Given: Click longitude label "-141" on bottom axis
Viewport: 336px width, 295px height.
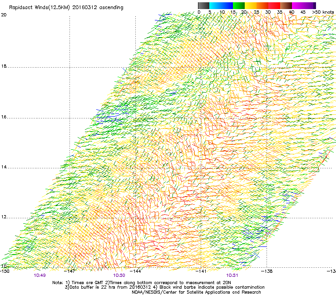Looking at the screenshot, I should coord(201,271).
